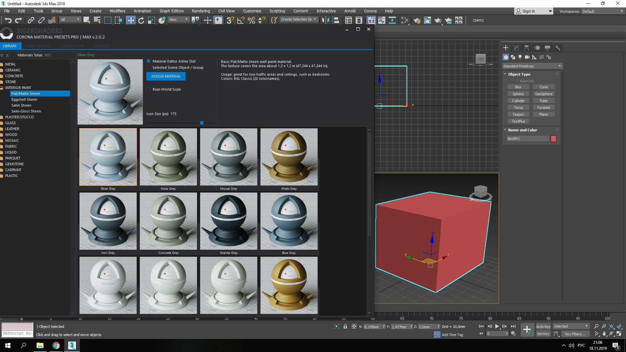Click the ASSIGN MATERIAL button
The width and height of the screenshot is (626, 352).
(x=166, y=76)
